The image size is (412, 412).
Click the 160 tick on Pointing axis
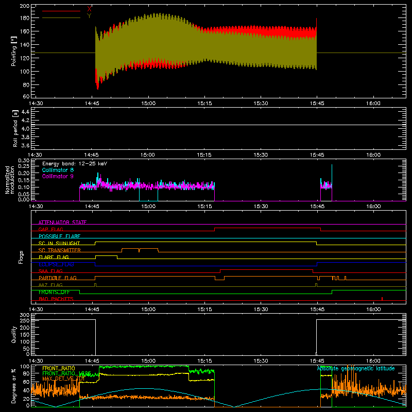[24, 31]
